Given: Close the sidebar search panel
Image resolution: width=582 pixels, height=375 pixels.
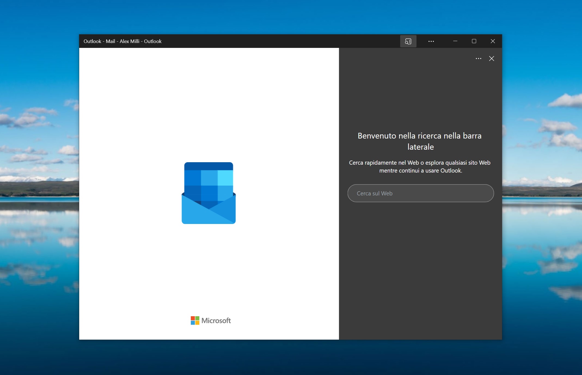Looking at the screenshot, I should tap(492, 59).
